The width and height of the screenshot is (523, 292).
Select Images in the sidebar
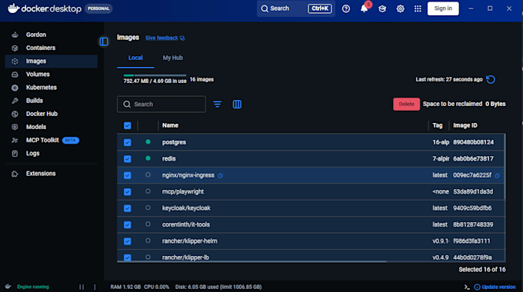tap(51, 61)
